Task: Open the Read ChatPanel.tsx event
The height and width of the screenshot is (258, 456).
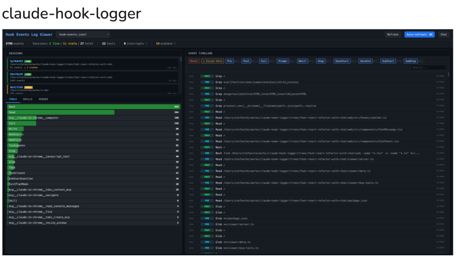Action: pyautogui.click(x=317, y=141)
